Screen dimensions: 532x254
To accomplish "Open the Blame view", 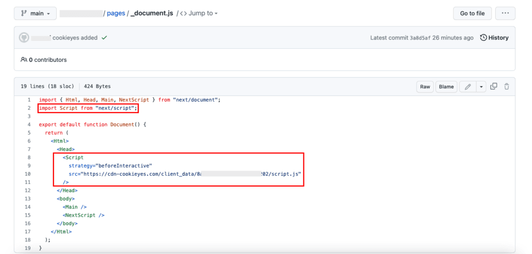I will click(446, 87).
